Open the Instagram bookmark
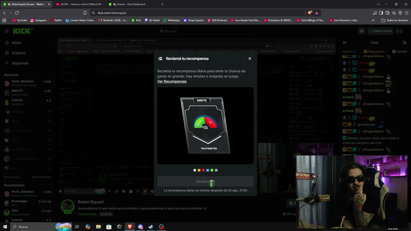The width and height of the screenshot is (411, 231). 39,20
